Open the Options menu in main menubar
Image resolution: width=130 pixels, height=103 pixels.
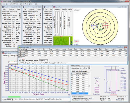22,4
